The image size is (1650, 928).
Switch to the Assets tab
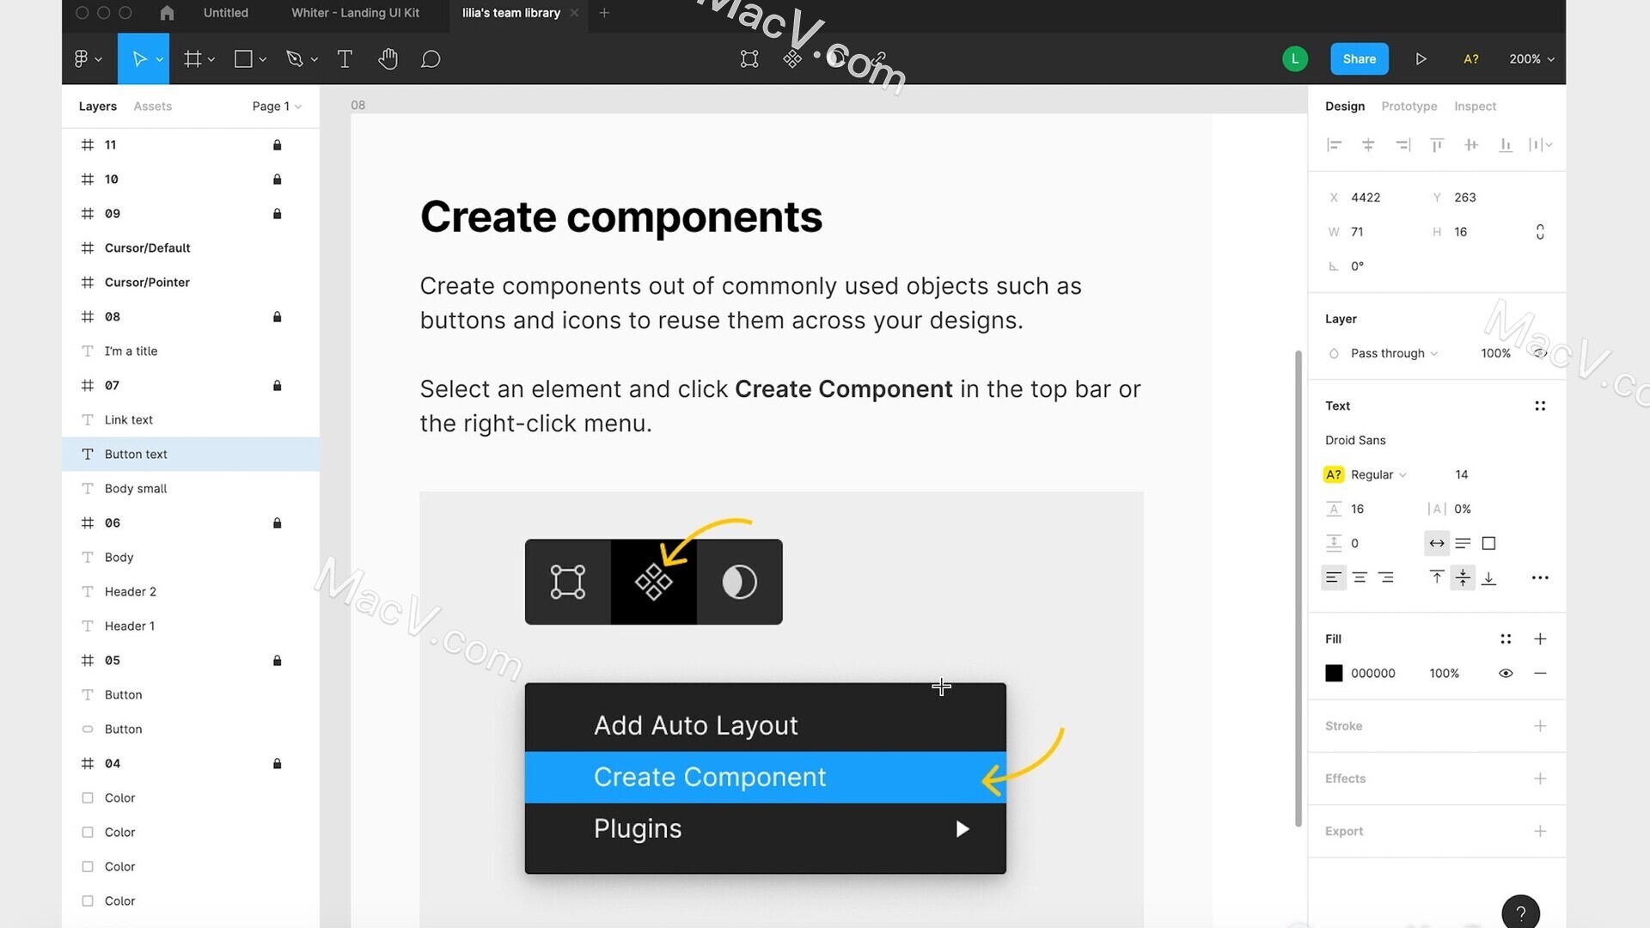pyautogui.click(x=152, y=107)
